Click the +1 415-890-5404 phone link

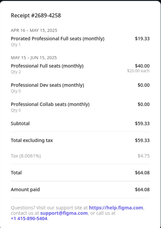[29, 219]
